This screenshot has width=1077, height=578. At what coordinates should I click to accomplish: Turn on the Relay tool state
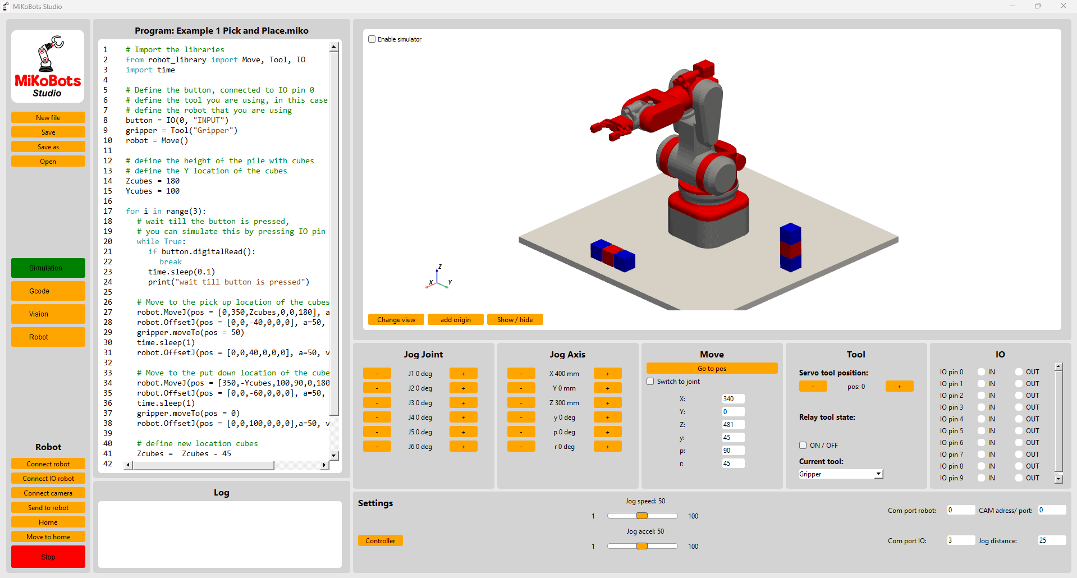tap(803, 445)
